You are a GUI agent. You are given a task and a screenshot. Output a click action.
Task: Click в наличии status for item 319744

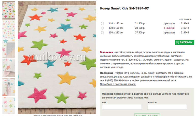(x=169, y=28)
